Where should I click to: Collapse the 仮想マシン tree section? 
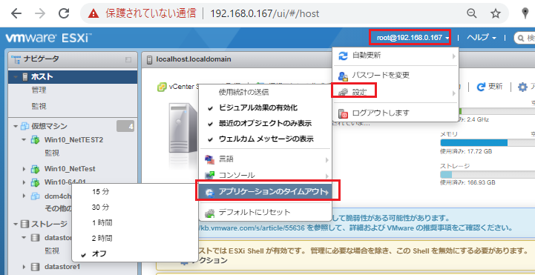(x=16, y=127)
